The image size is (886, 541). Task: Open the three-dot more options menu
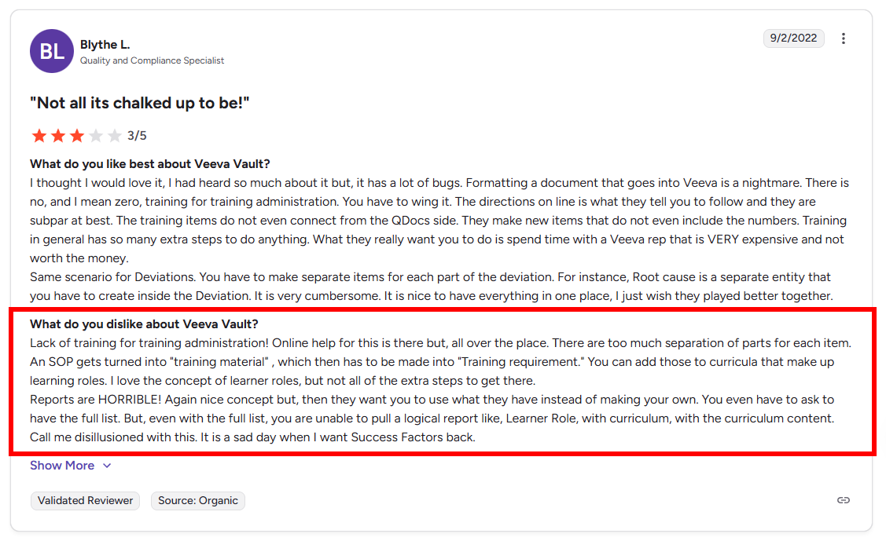[x=844, y=38]
